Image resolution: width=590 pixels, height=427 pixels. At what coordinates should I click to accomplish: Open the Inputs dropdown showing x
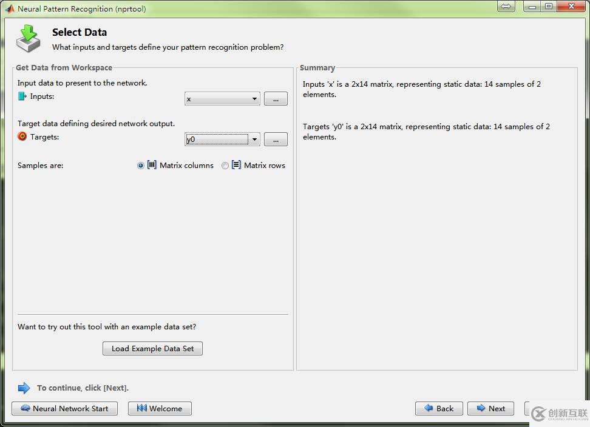click(222, 99)
